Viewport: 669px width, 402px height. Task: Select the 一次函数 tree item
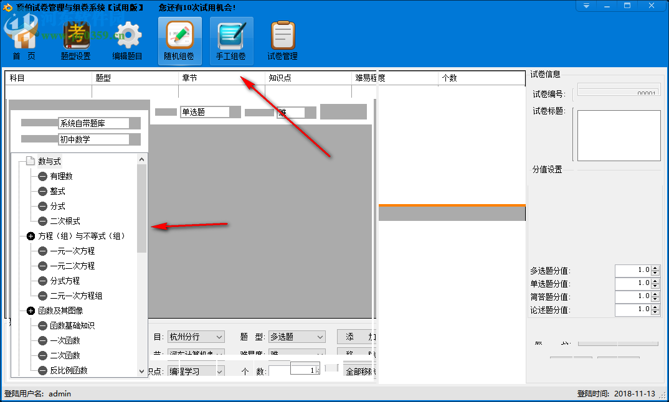tap(65, 340)
